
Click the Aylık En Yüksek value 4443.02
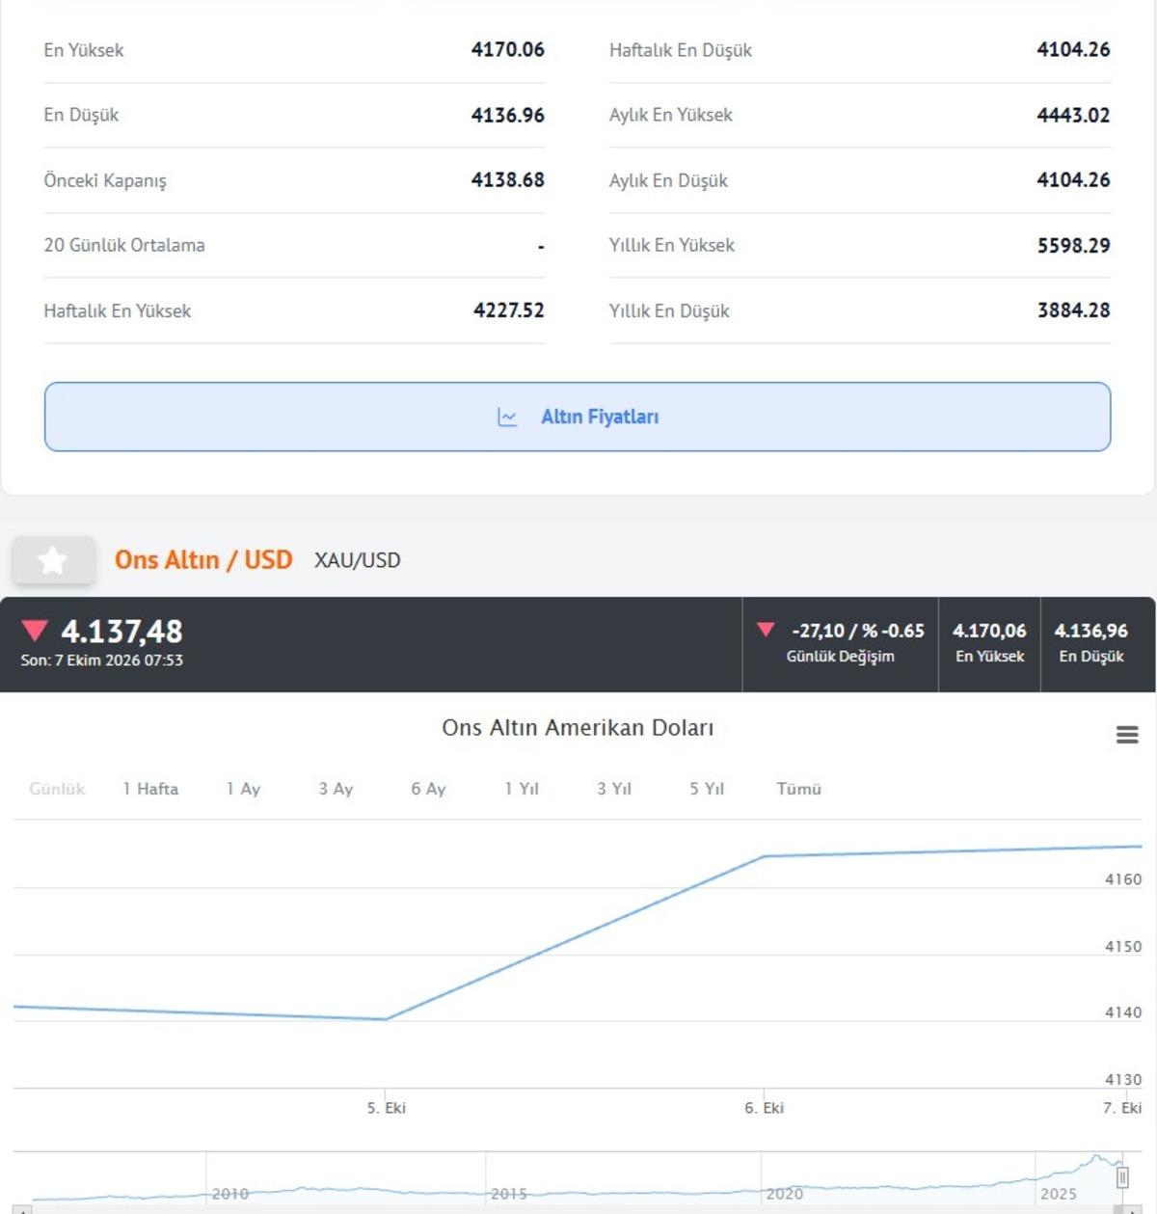tap(1074, 115)
